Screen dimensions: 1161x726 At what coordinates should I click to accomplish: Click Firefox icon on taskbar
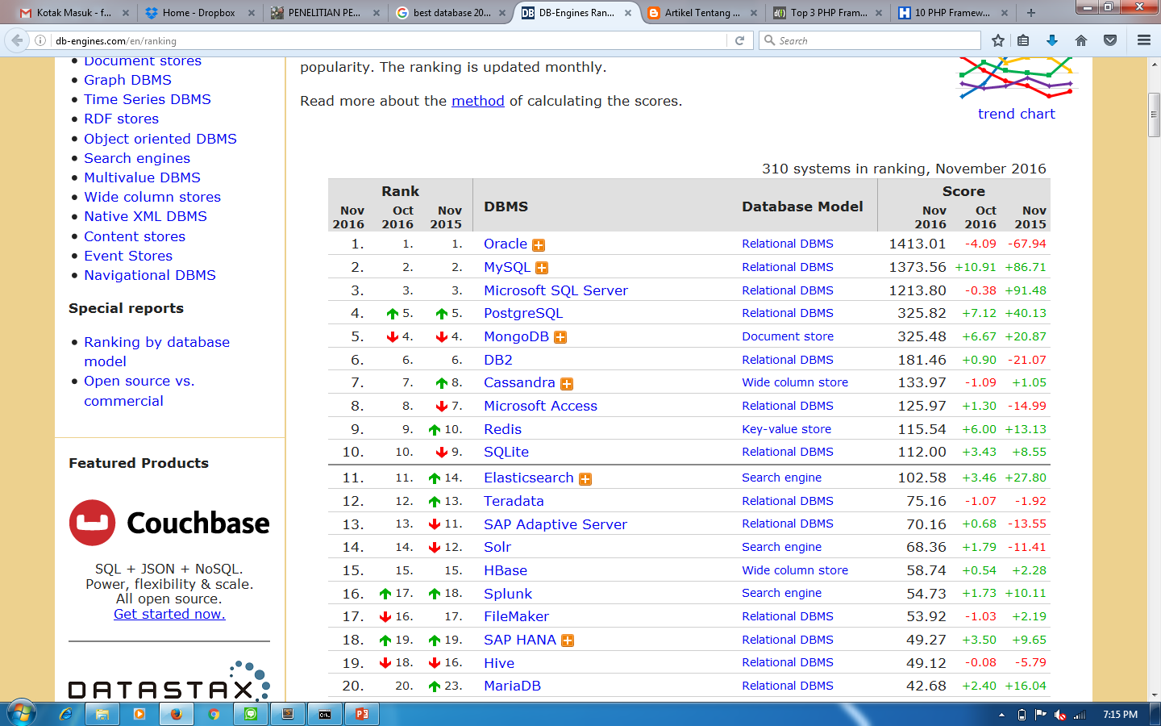pos(177,714)
